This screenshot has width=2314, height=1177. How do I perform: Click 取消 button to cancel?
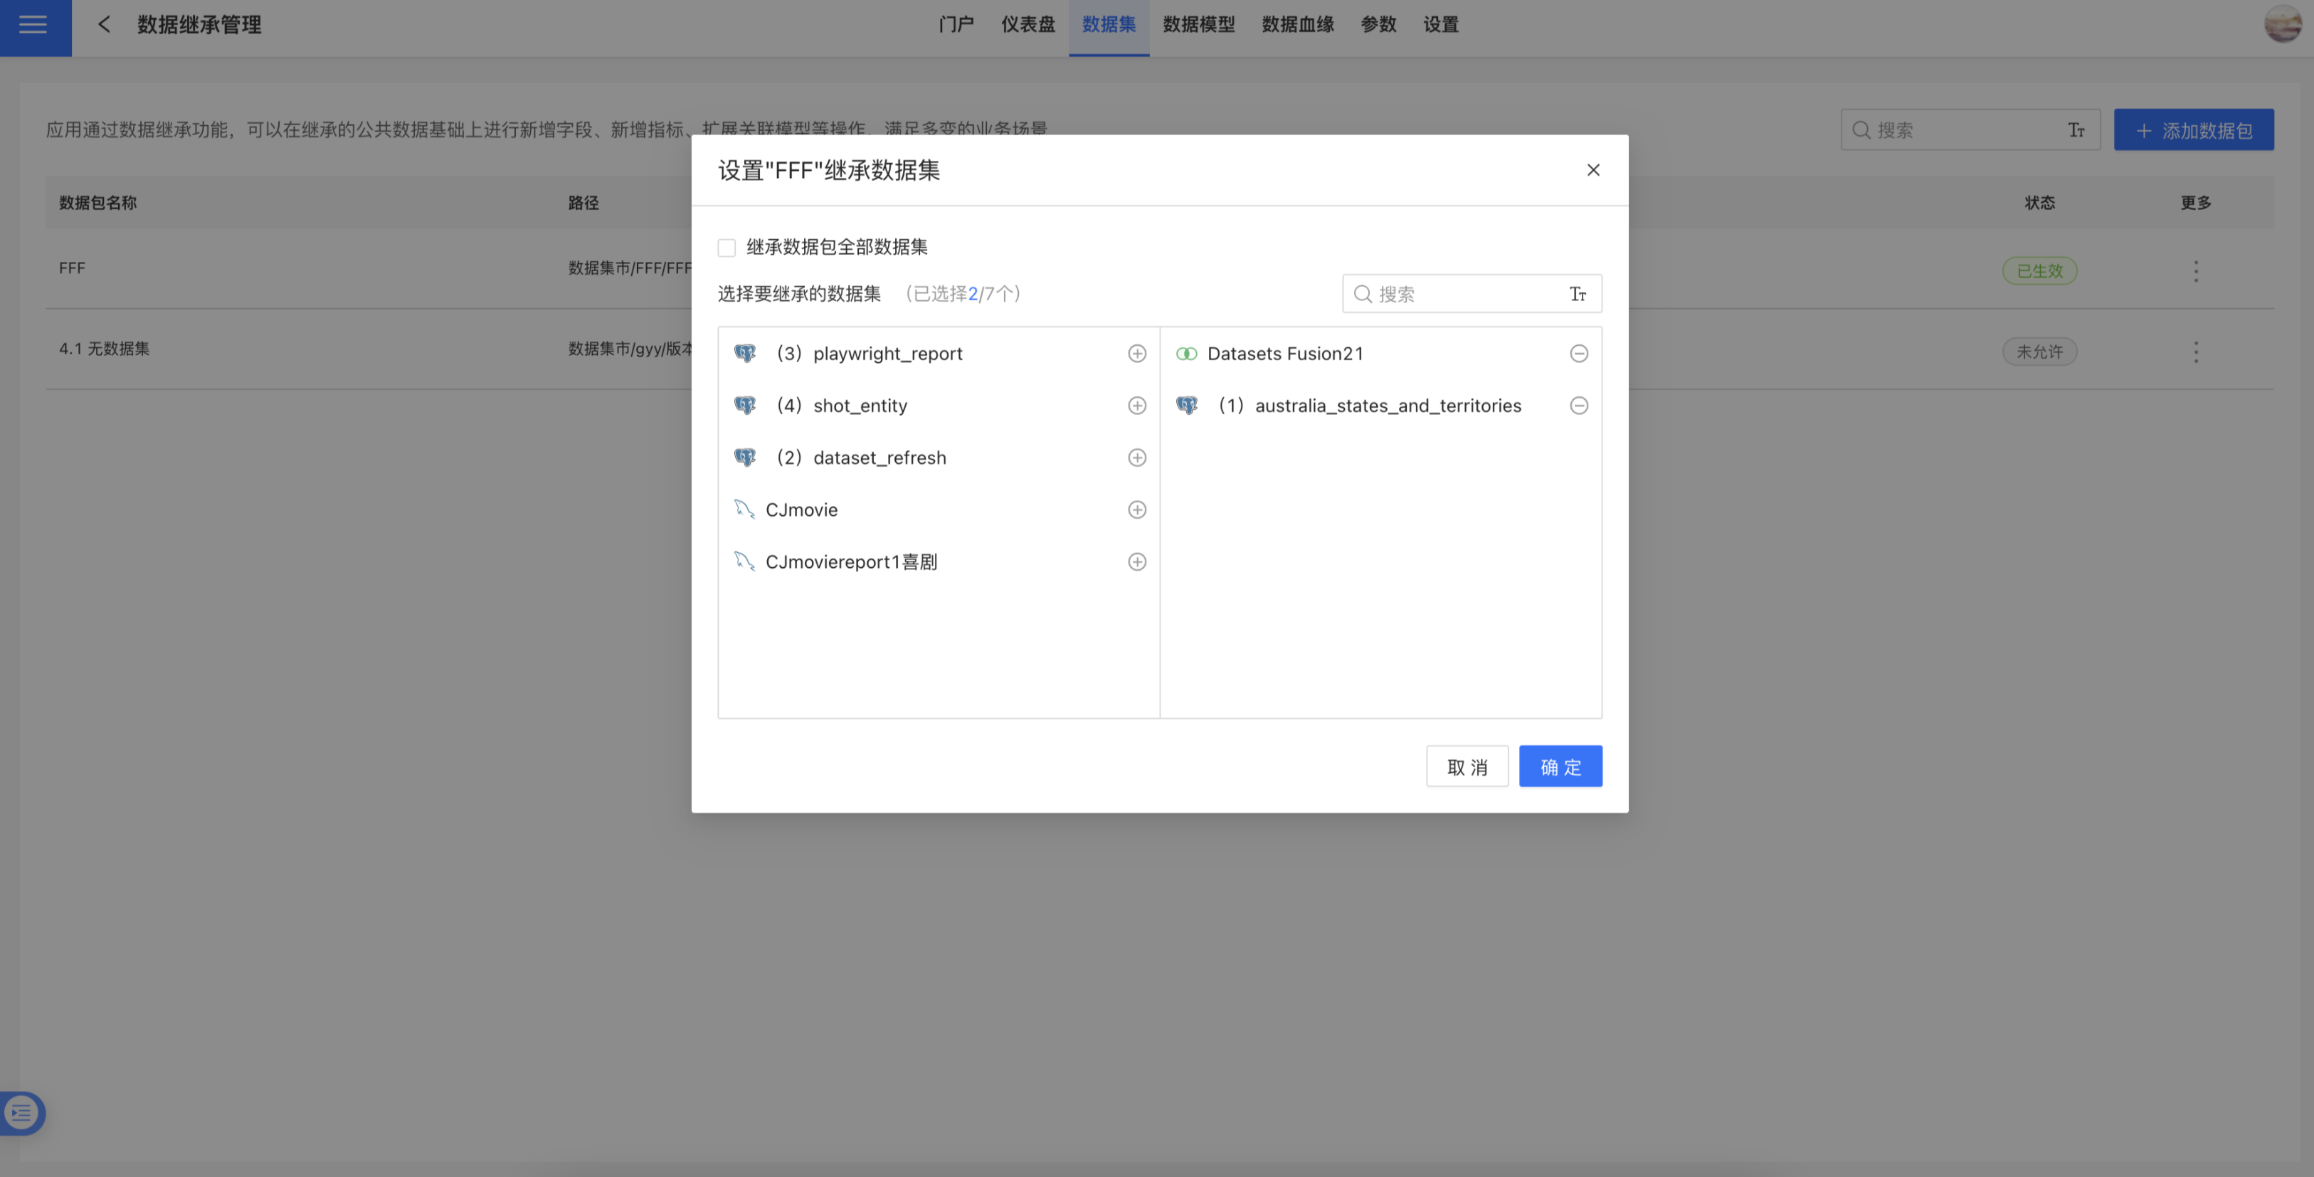(x=1466, y=766)
